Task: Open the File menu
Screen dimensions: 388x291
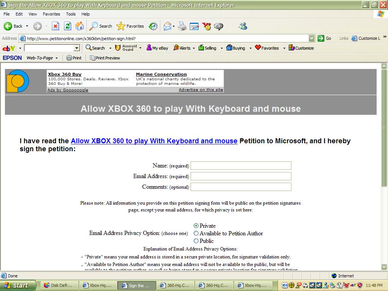Action: [6, 14]
